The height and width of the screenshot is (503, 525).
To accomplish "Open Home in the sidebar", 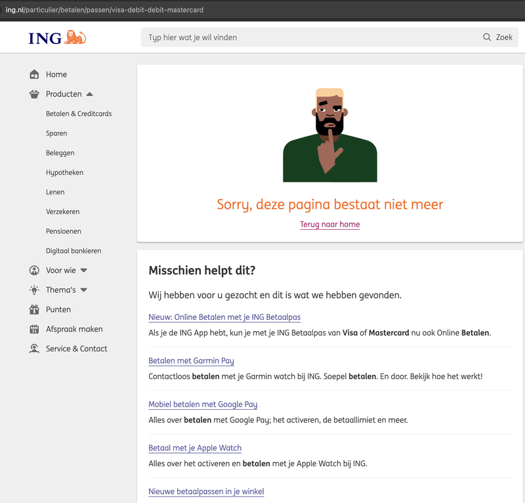I will click(56, 74).
